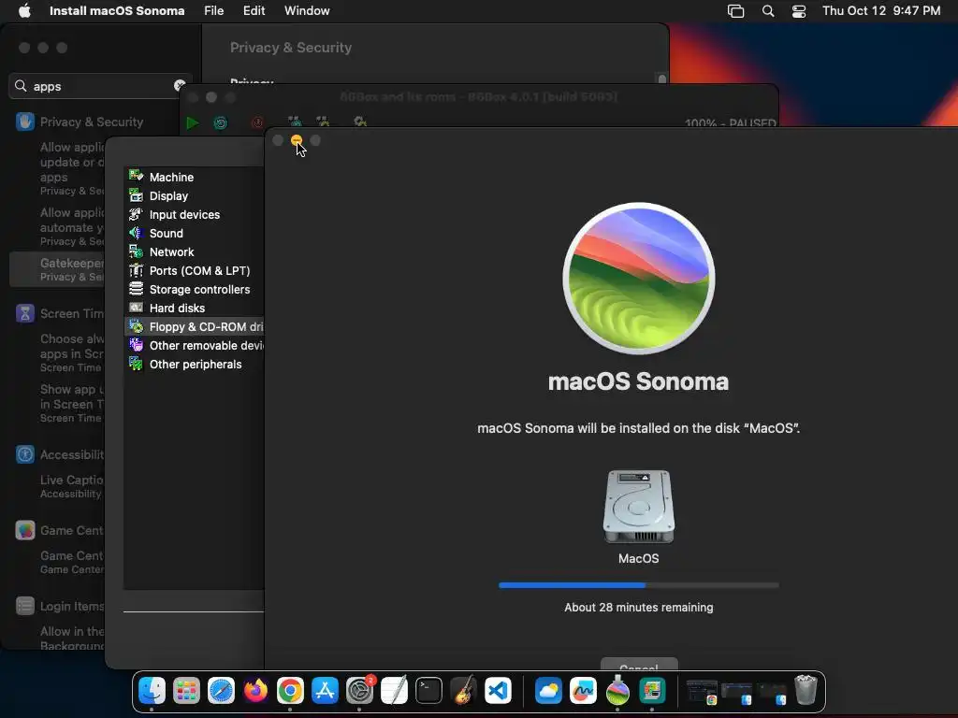Click the Cancel button in the installer
Image resolution: width=958 pixels, height=718 pixels.
(638, 665)
